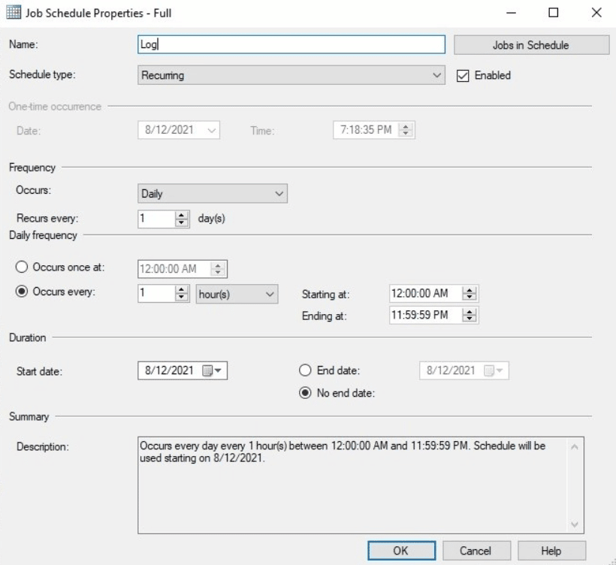This screenshot has width=616, height=565.
Task: Decrease the Ending at time
Action: [x=470, y=319]
